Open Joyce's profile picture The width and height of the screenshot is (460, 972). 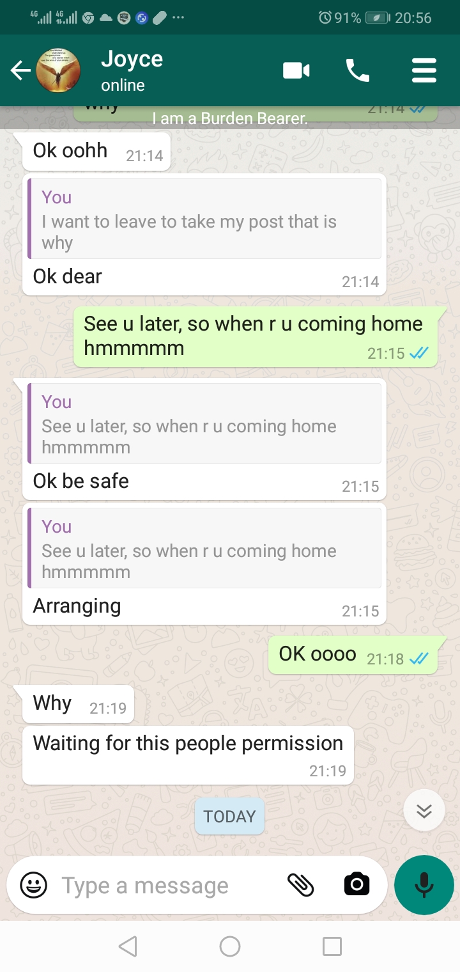[x=57, y=70]
